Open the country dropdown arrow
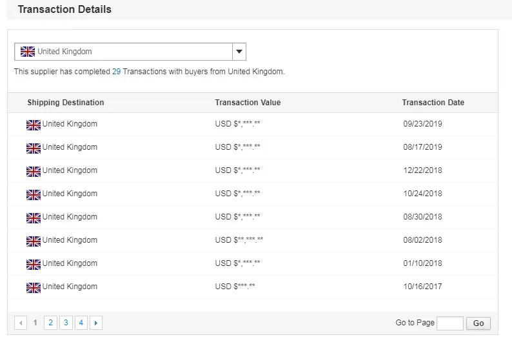Screen dimensions: 512x346 [x=239, y=52]
